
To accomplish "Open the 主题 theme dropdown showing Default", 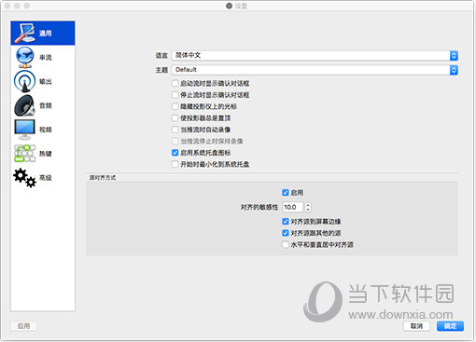I will 315,70.
